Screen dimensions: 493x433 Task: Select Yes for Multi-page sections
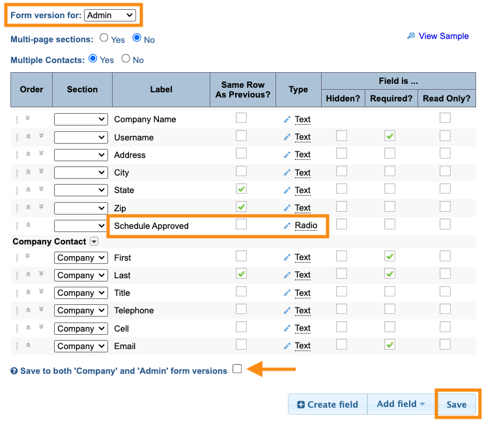pos(104,38)
